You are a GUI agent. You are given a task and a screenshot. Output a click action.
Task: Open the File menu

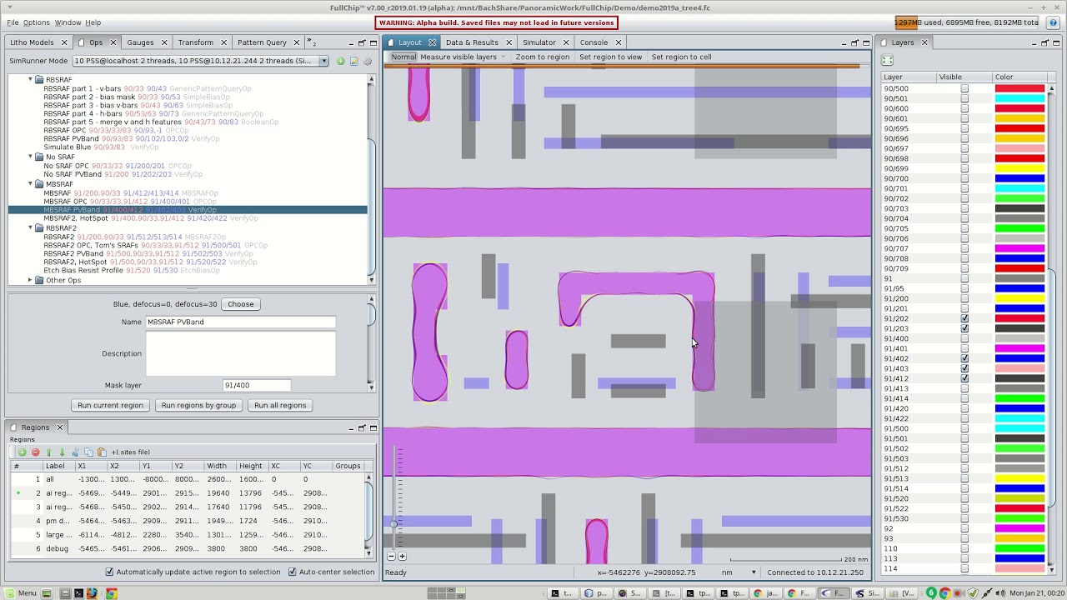13,22
